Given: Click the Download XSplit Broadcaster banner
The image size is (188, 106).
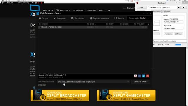Looking at the screenshot, I should click(60, 95).
